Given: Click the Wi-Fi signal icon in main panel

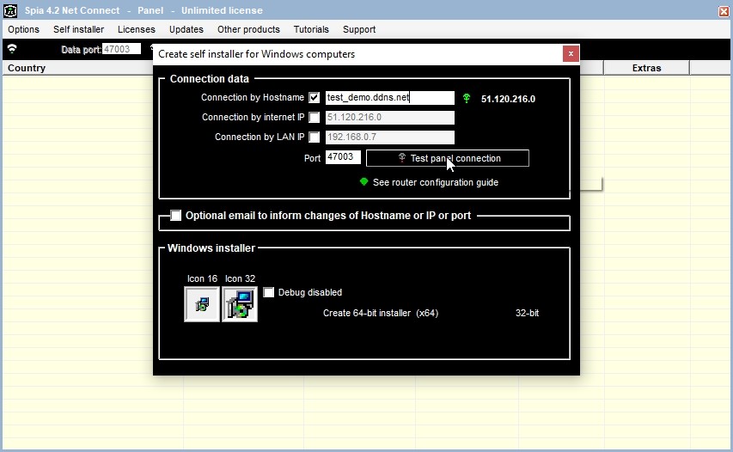Looking at the screenshot, I should pos(12,49).
